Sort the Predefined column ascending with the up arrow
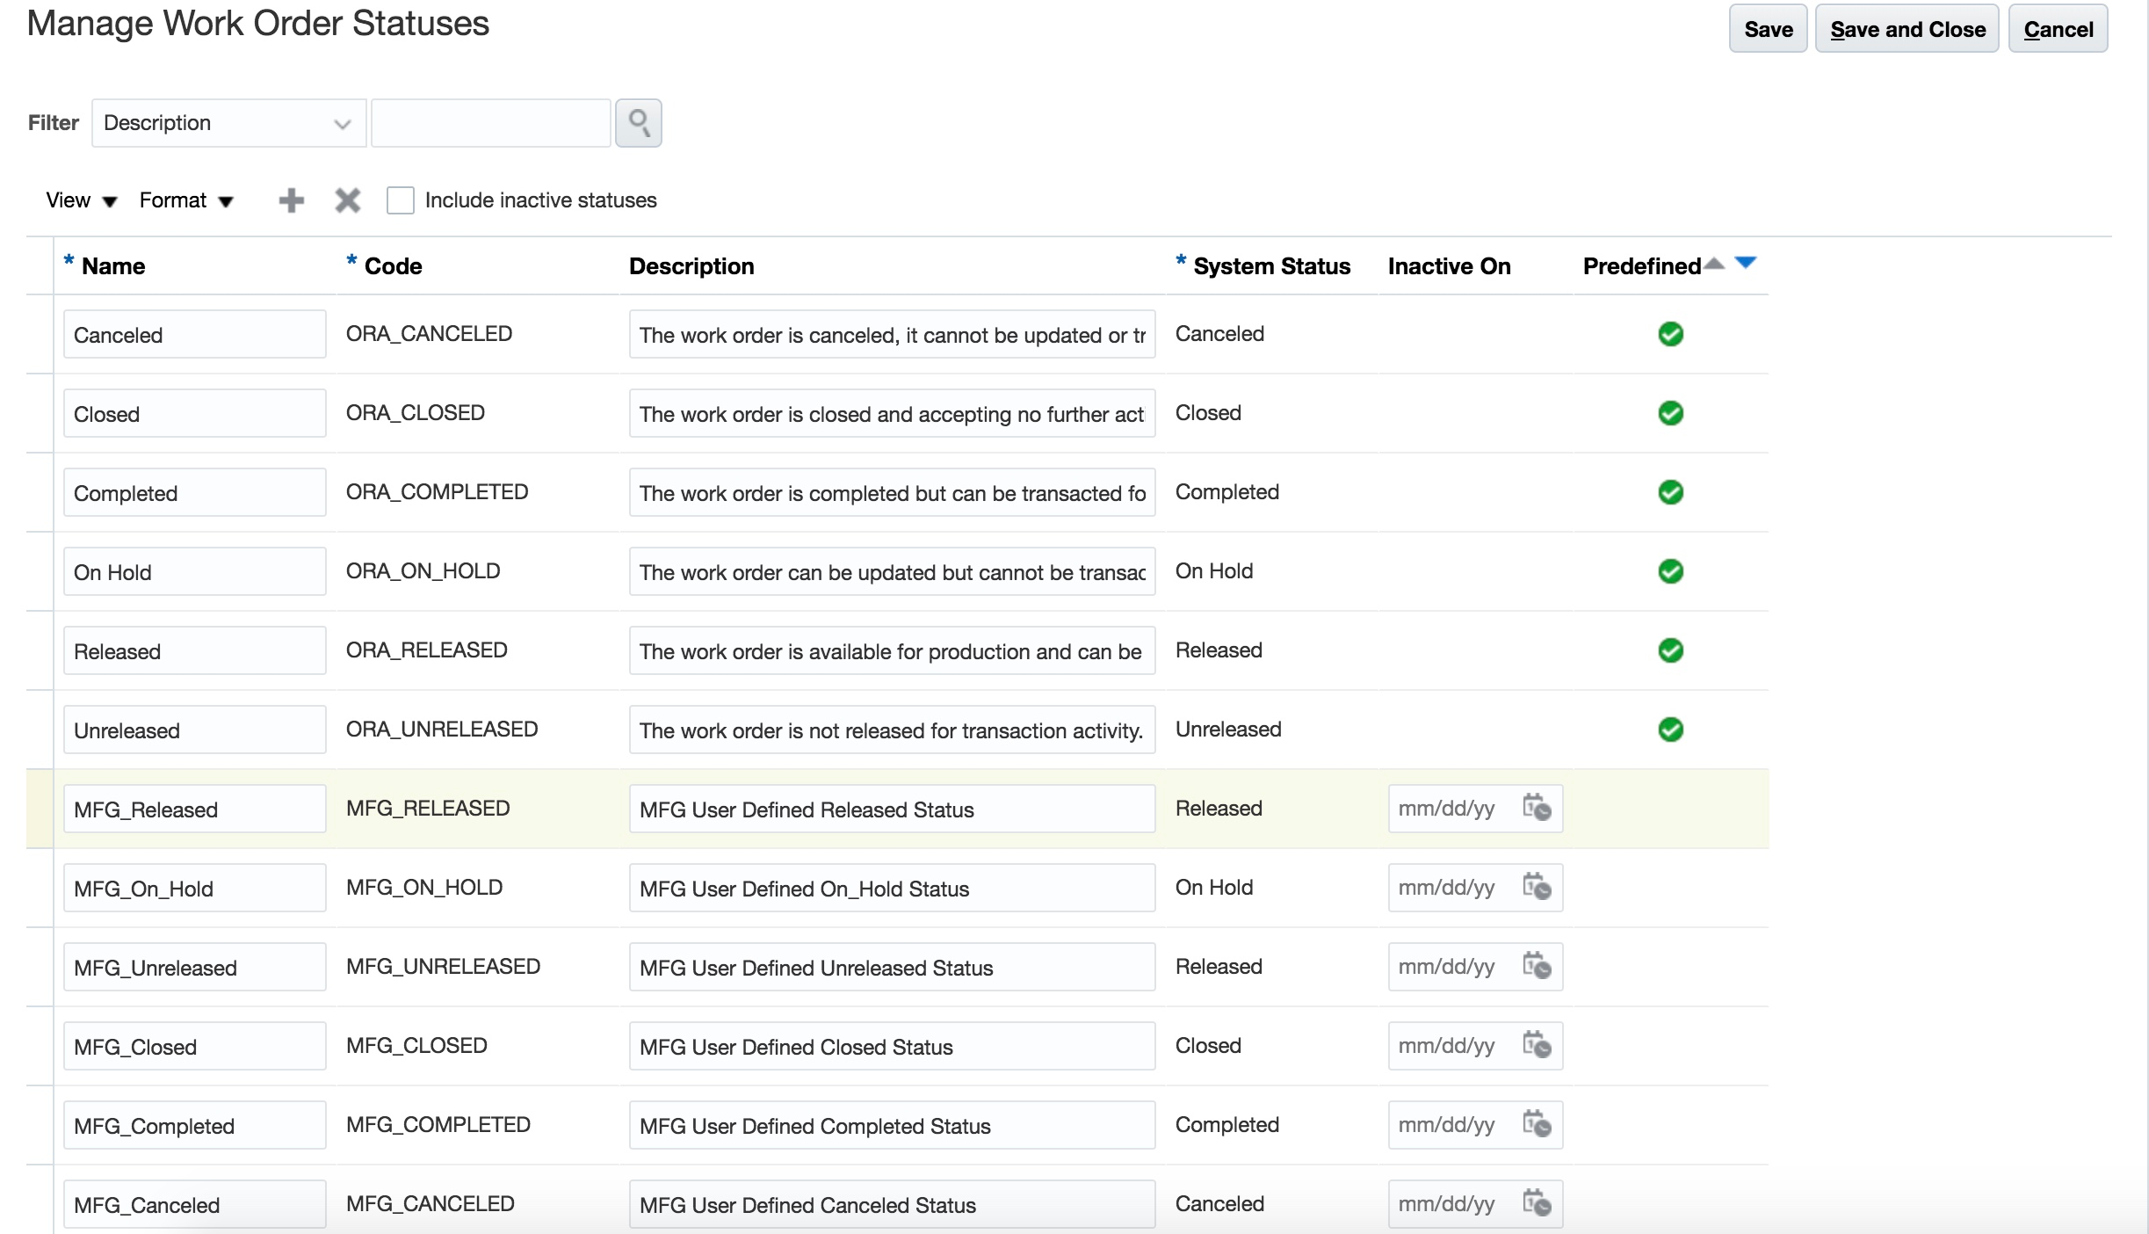This screenshot has height=1234, width=2149. (x=1714, y=263)
